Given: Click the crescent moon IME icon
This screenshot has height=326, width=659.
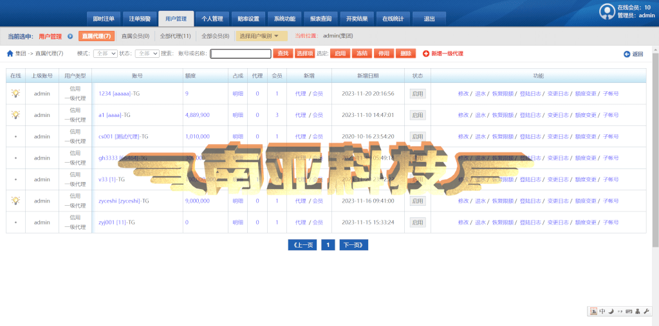Looking at the screenshot, I should pos(611,311).
